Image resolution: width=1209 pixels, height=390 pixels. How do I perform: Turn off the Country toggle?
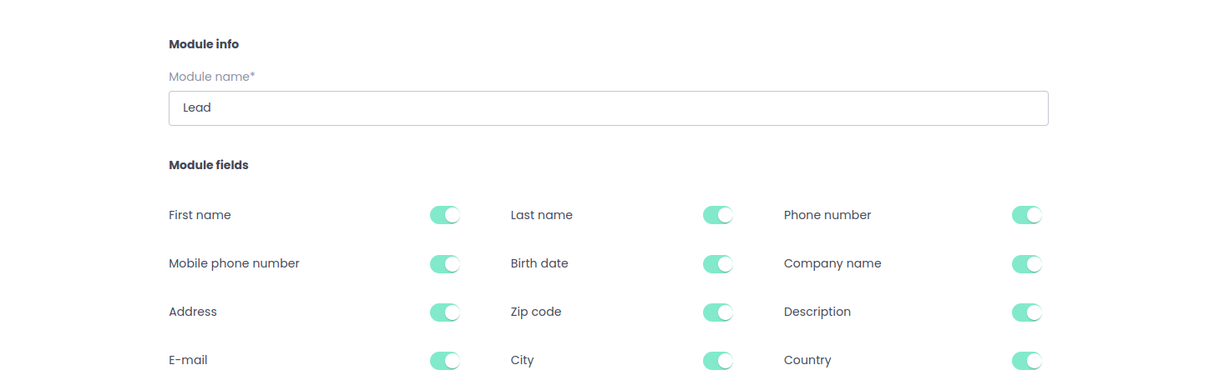point(1027,361)
